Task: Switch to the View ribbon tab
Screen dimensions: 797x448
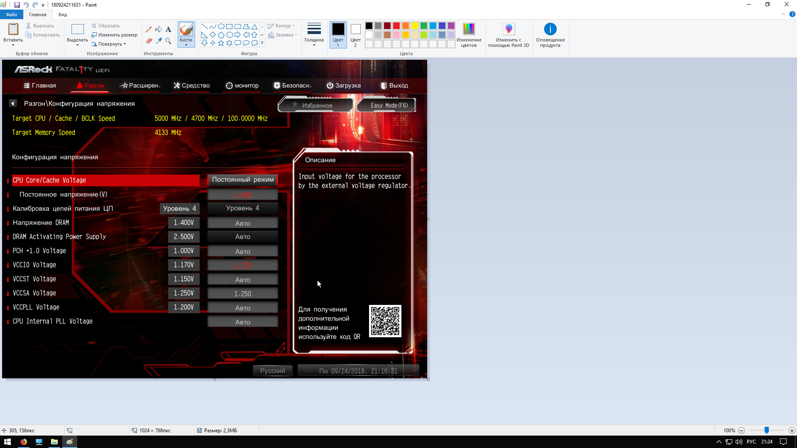Action: [63, 15]
